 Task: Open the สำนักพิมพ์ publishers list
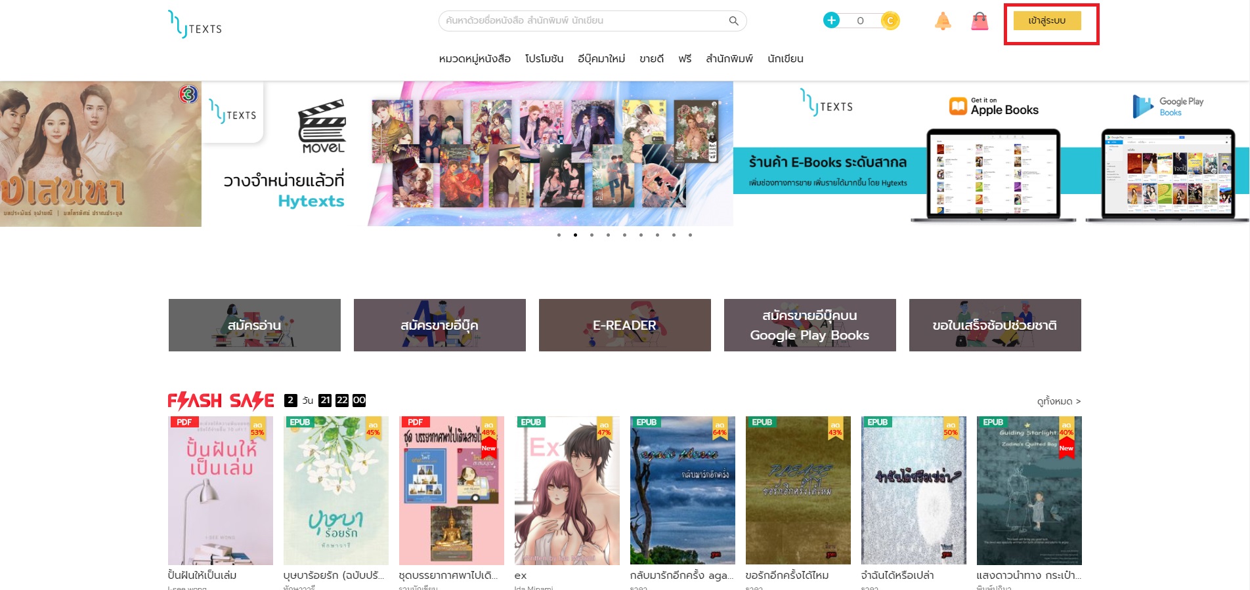[x=728, y=58]
